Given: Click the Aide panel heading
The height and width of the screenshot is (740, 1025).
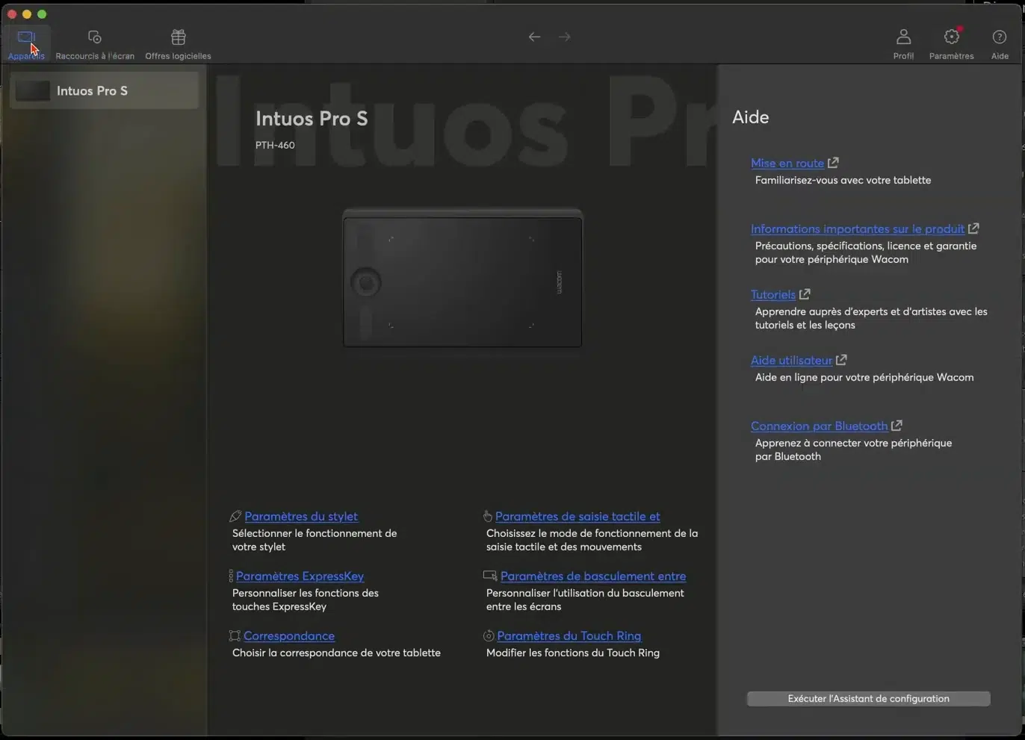Looking at the screenshot, I should 750,117.
